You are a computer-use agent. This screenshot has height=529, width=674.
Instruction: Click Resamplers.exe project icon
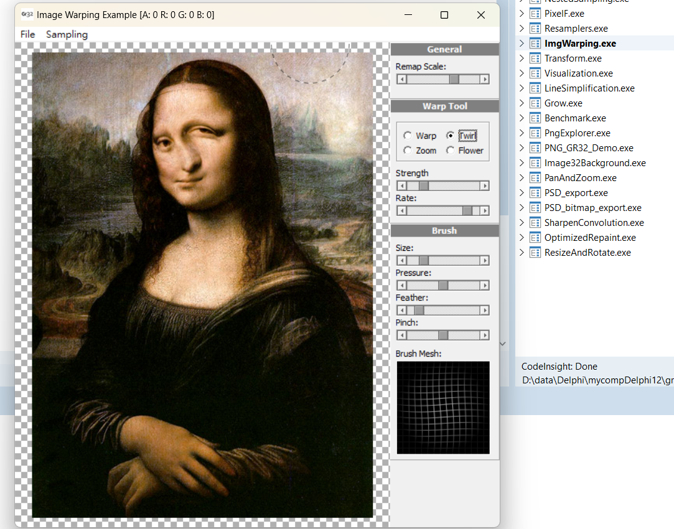tap(535, 29)
